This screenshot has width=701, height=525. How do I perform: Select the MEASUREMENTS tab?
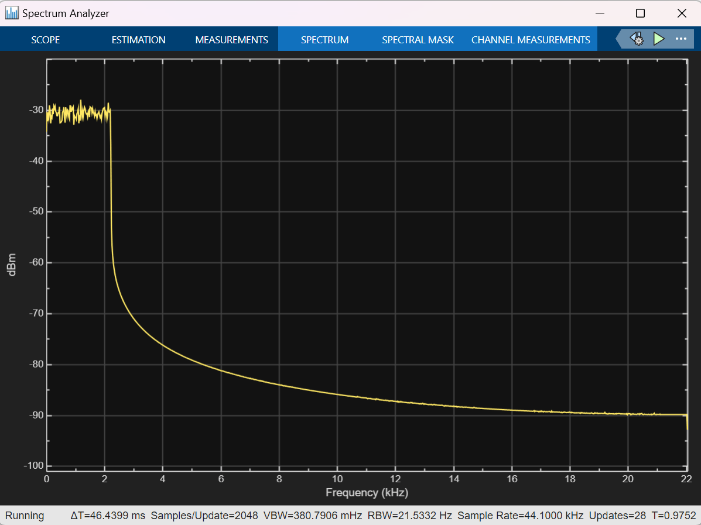click(x=231, y=40)
